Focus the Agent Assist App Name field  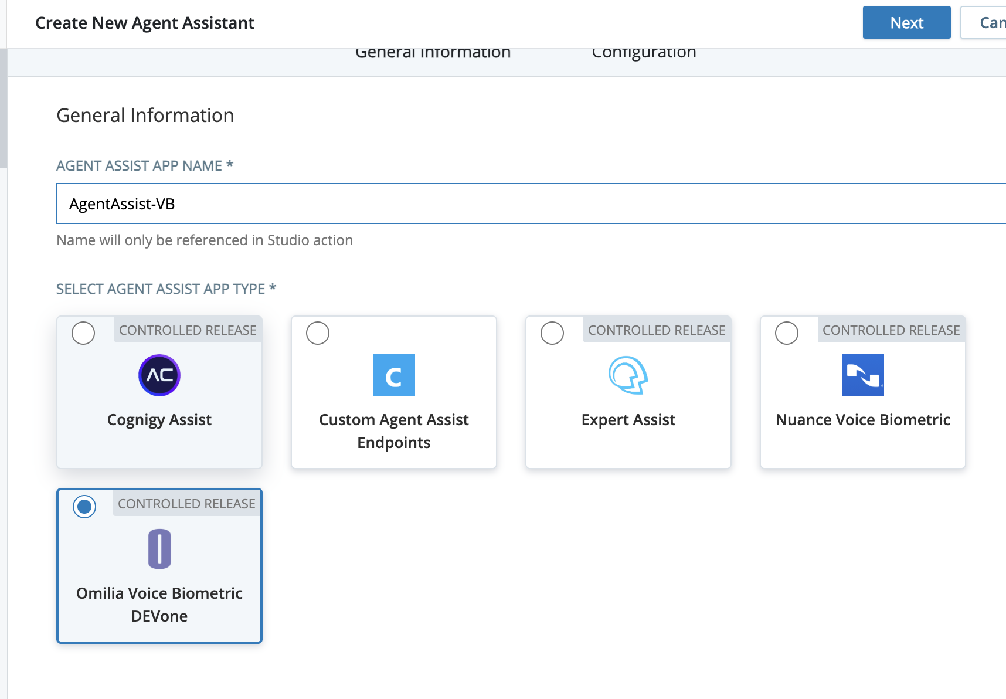coord(531,203)
